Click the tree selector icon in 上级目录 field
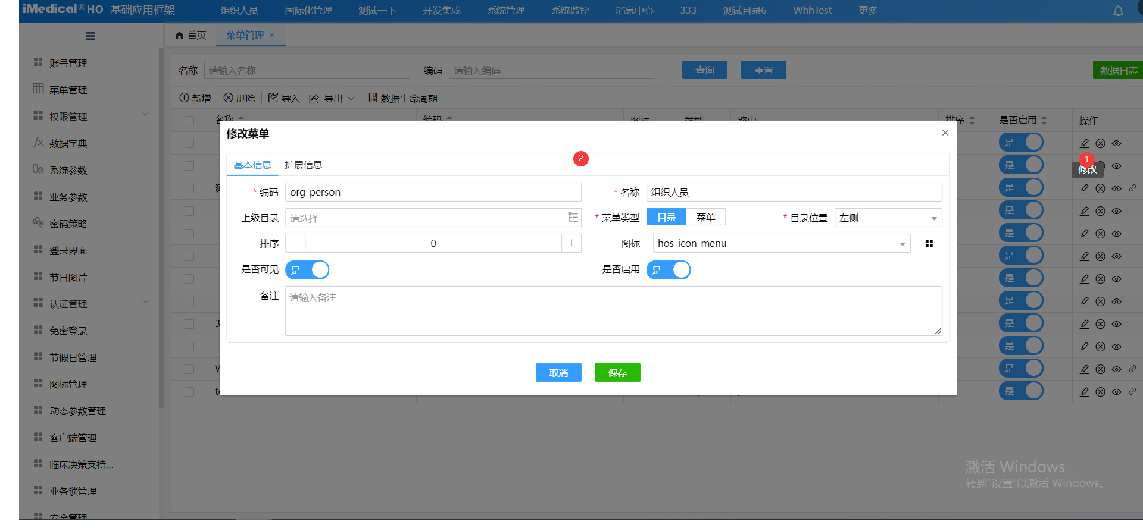The width and height of the screenshot is (1143, 528). [573, 218]
